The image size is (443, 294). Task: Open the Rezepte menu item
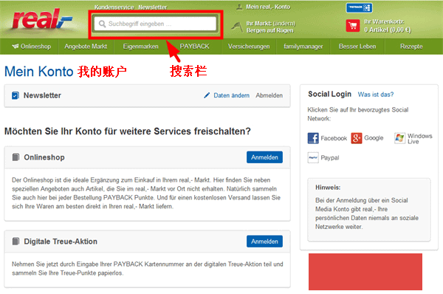pos(411,47)
